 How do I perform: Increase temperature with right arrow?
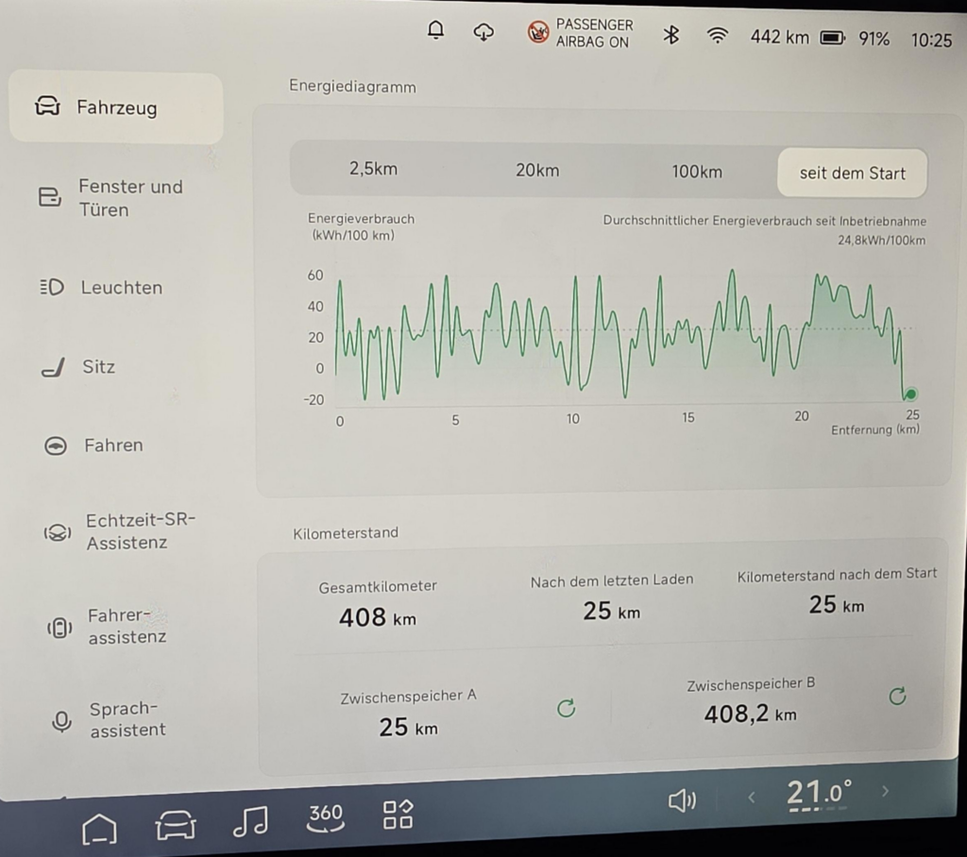[885, 791]
